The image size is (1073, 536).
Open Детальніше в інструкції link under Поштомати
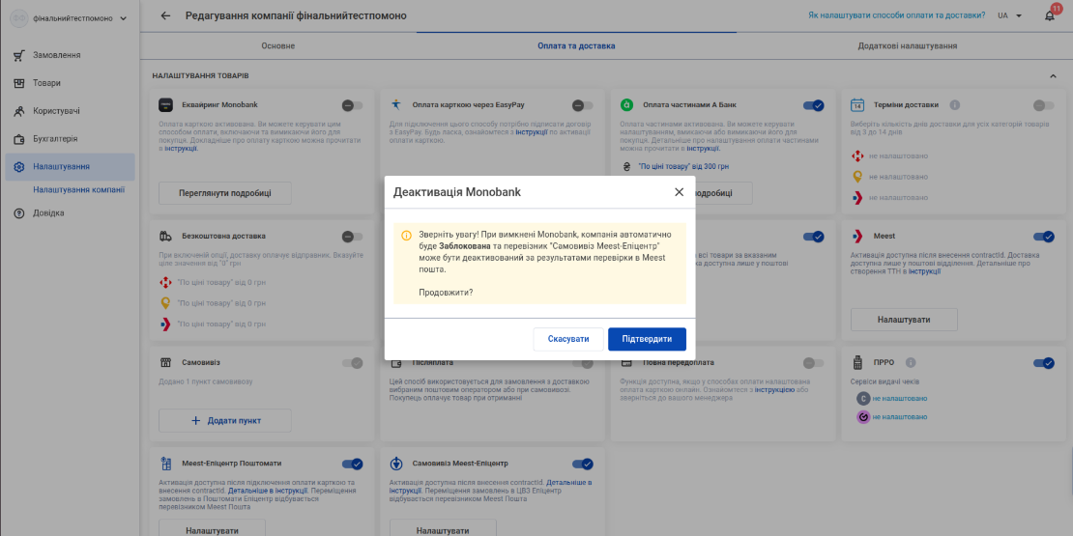pos(269,491)
